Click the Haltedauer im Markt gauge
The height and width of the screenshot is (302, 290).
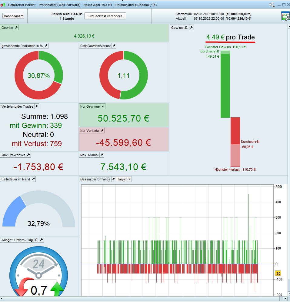coord(39,209)
